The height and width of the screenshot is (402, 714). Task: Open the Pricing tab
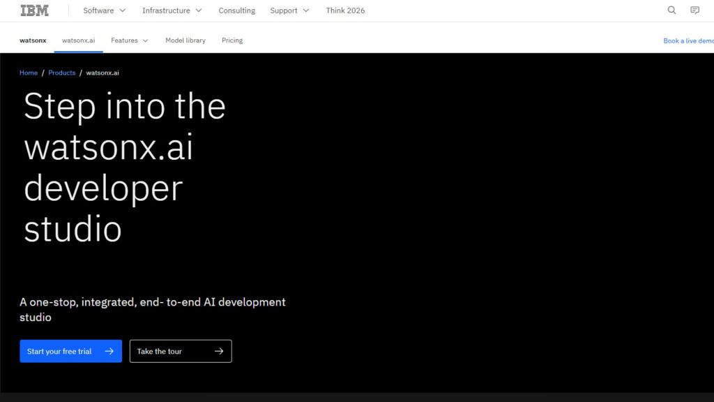pyautogui.click(x=232, y=40)
